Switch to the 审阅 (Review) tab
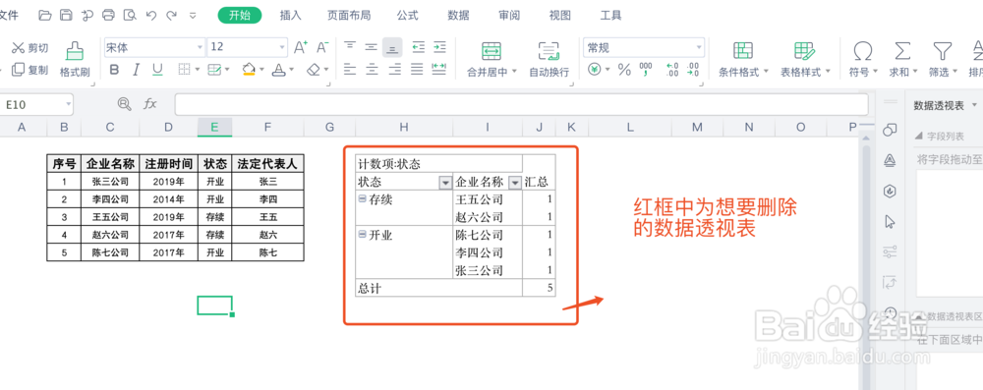 509,16
